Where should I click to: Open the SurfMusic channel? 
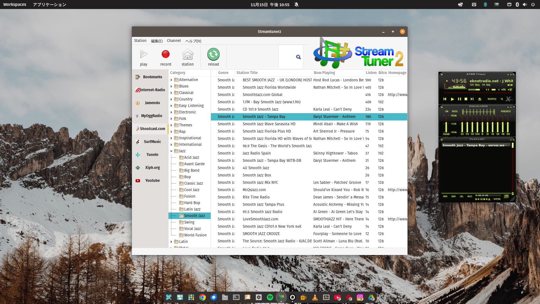(150, 142)
